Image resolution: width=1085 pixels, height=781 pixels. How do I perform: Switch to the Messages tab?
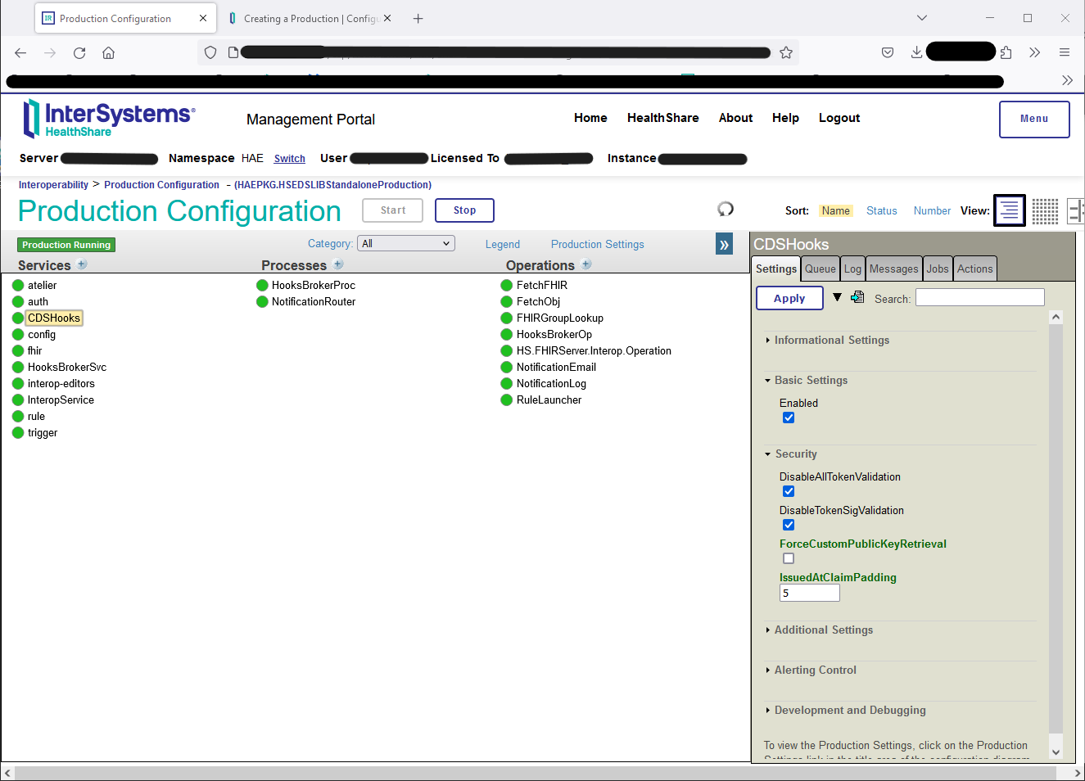[x=893, y=269]
